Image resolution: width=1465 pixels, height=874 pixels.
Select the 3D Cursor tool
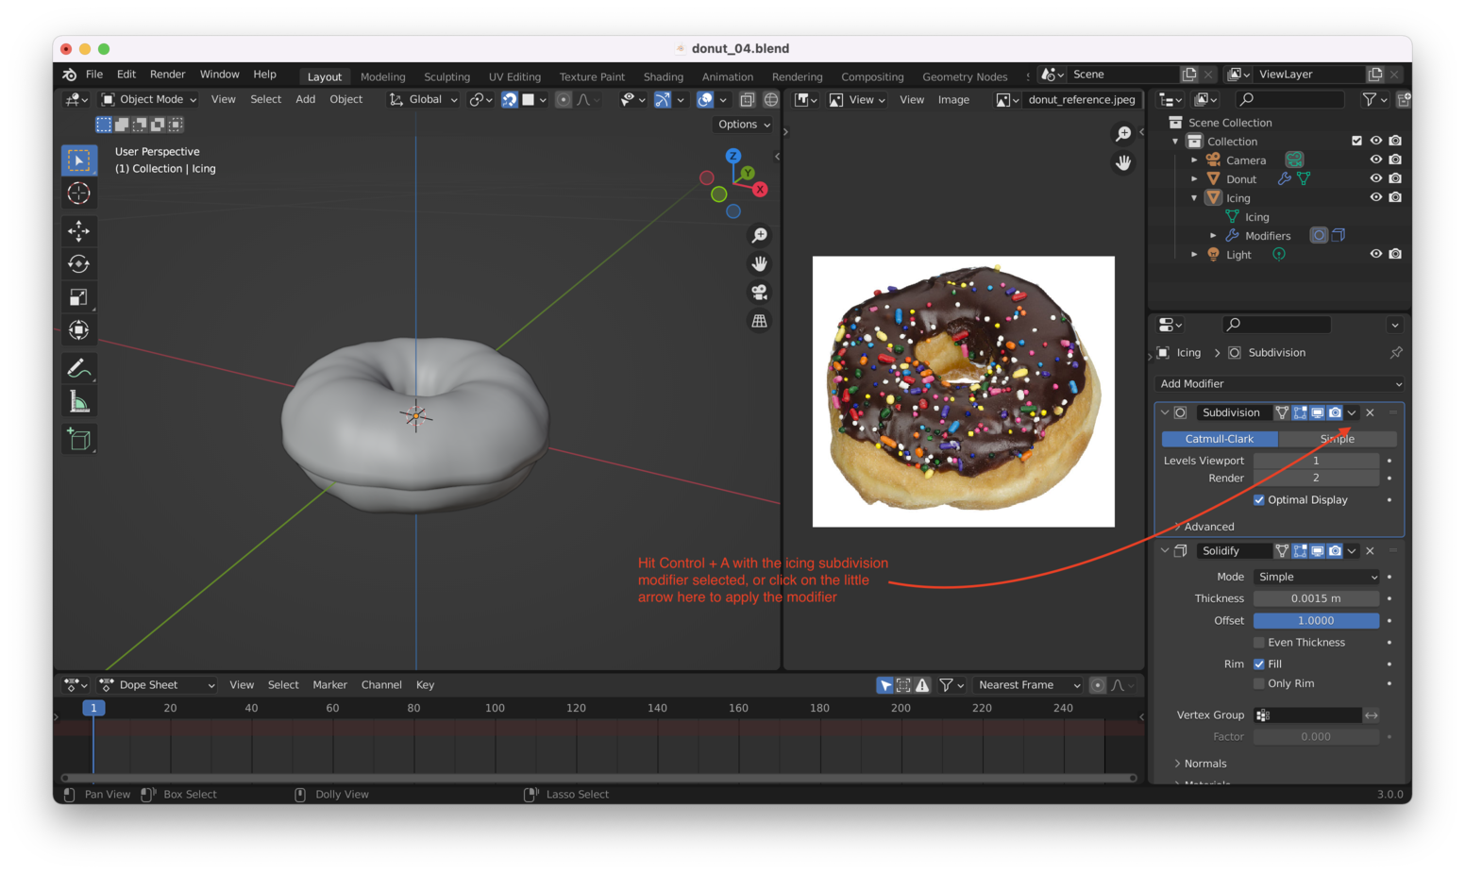[x=79, y=193]
